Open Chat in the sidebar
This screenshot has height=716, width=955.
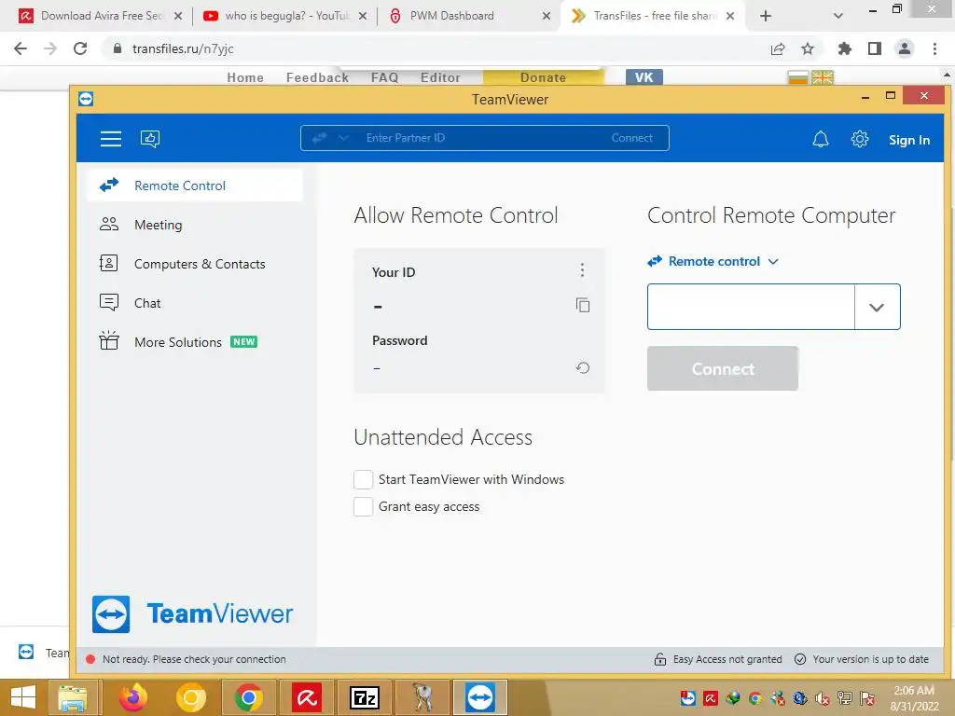click(x=195, y=303)
